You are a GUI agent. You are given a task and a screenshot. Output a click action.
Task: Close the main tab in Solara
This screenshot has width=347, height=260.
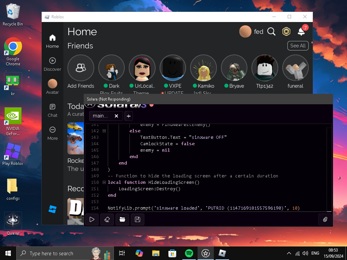117,116
